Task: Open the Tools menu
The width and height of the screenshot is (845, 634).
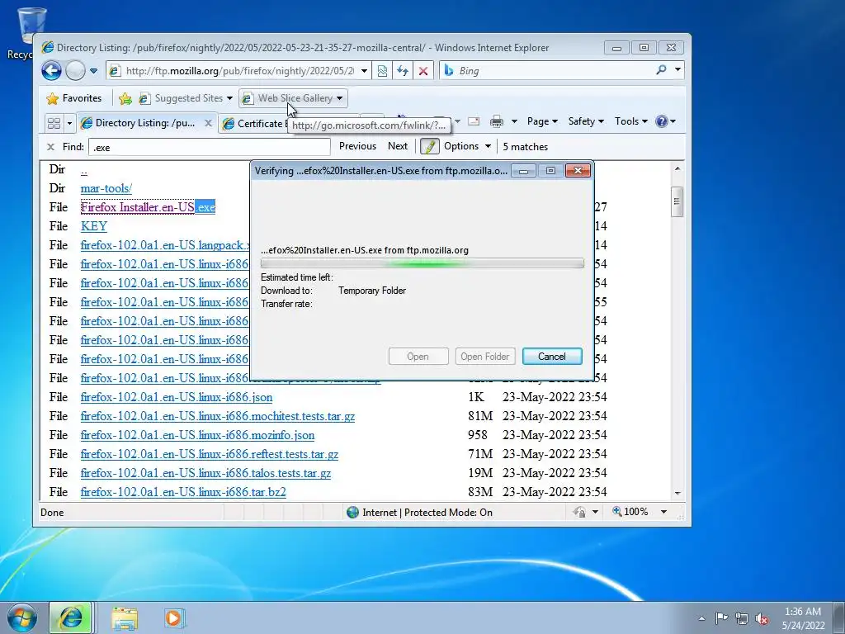Action: 630,121
